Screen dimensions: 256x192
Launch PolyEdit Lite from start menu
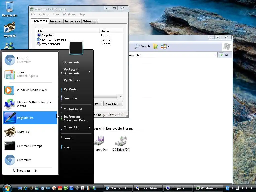(x=30, y=118)
